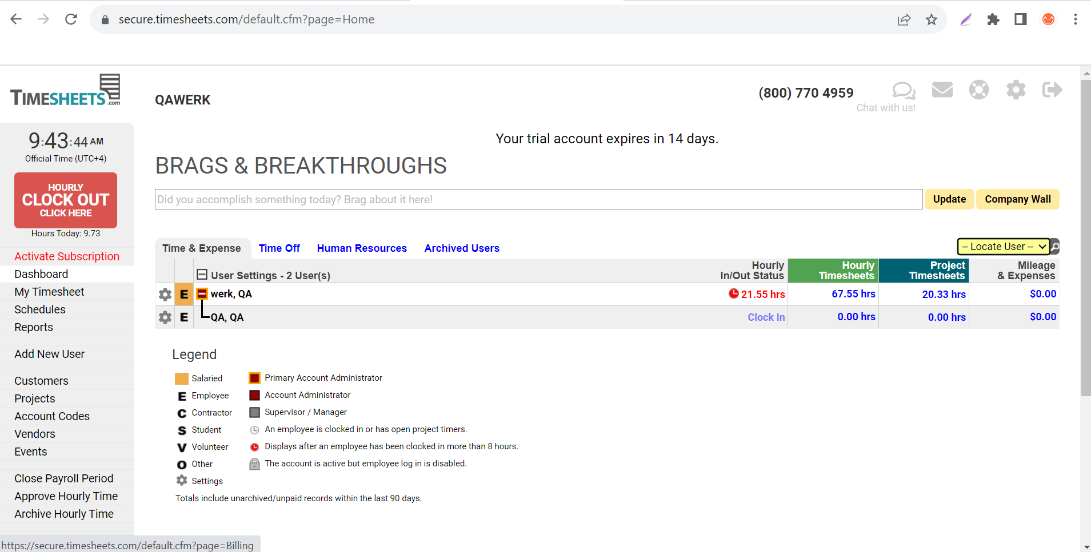The width and height of the screenshot is (1091, 552).
Task: Click the Hourly Clock Out button
Action: coord(66,200)
